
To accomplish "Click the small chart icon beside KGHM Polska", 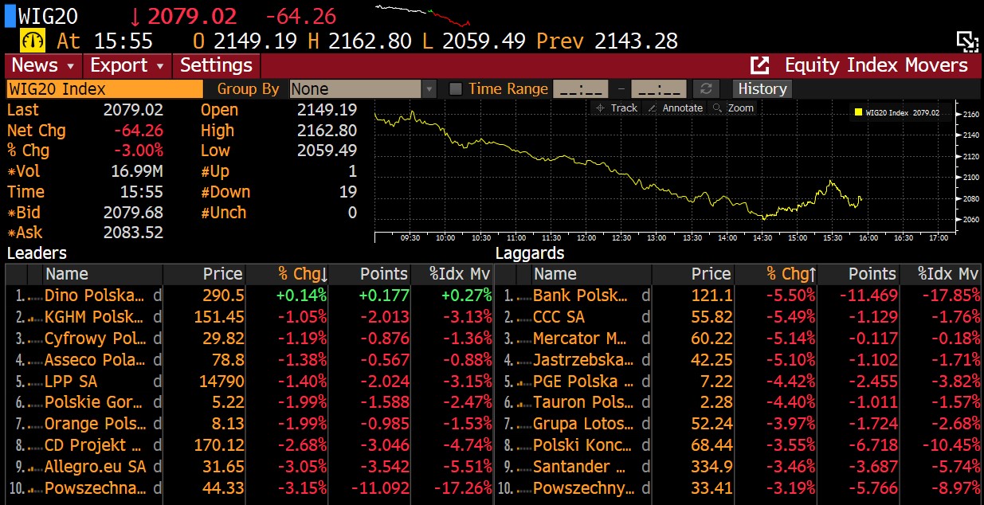I will click(33, 318).
